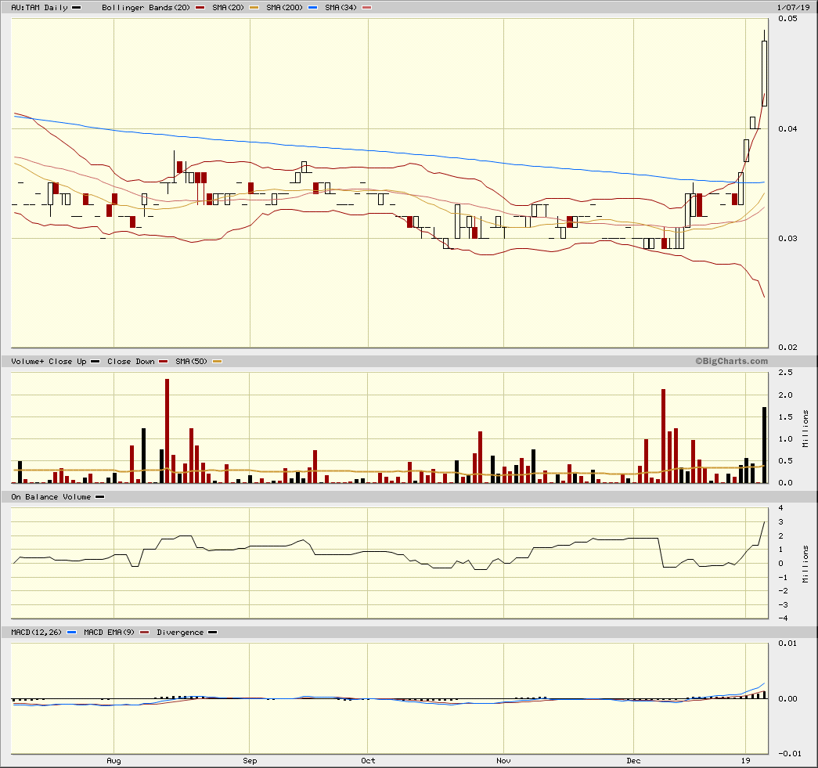Click the orange SMA(20) legend swatch

coord(254,8)
